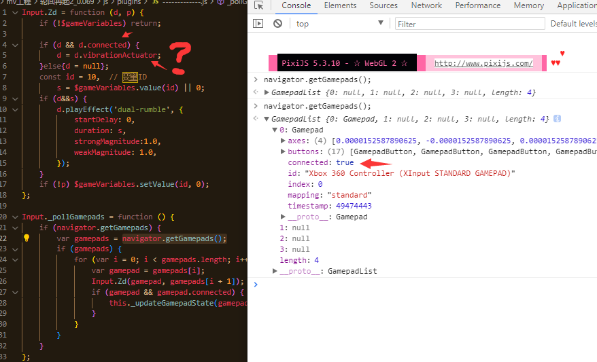Viewport: 597px width, 362px height.
Task: Click 'duration: s' on line 12
Action: pos(98,130)
